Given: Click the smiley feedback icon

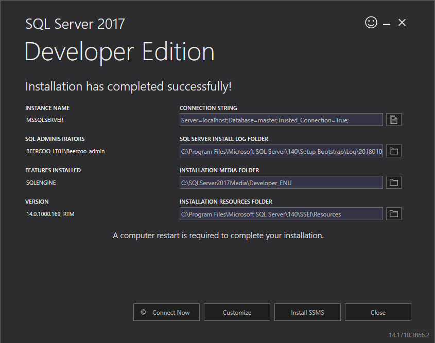Looking at the screenshot, I should point(371,23).
